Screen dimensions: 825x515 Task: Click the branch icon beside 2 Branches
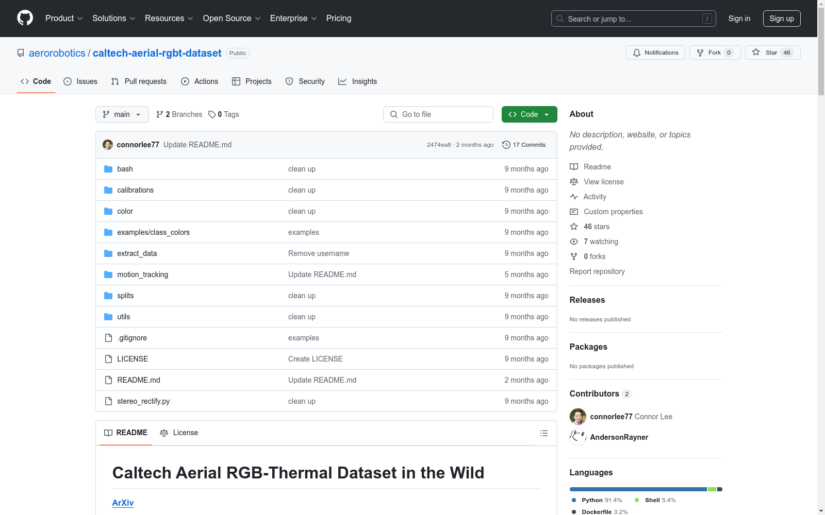point(160,114)
